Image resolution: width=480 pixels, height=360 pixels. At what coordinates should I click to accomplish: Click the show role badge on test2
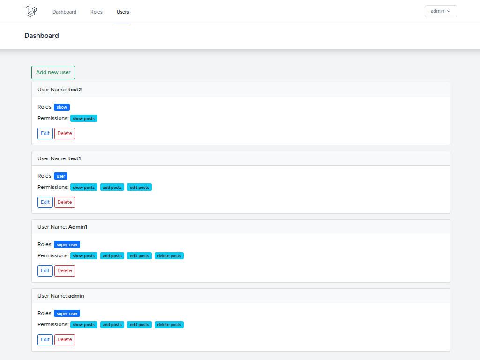(61, 107)
